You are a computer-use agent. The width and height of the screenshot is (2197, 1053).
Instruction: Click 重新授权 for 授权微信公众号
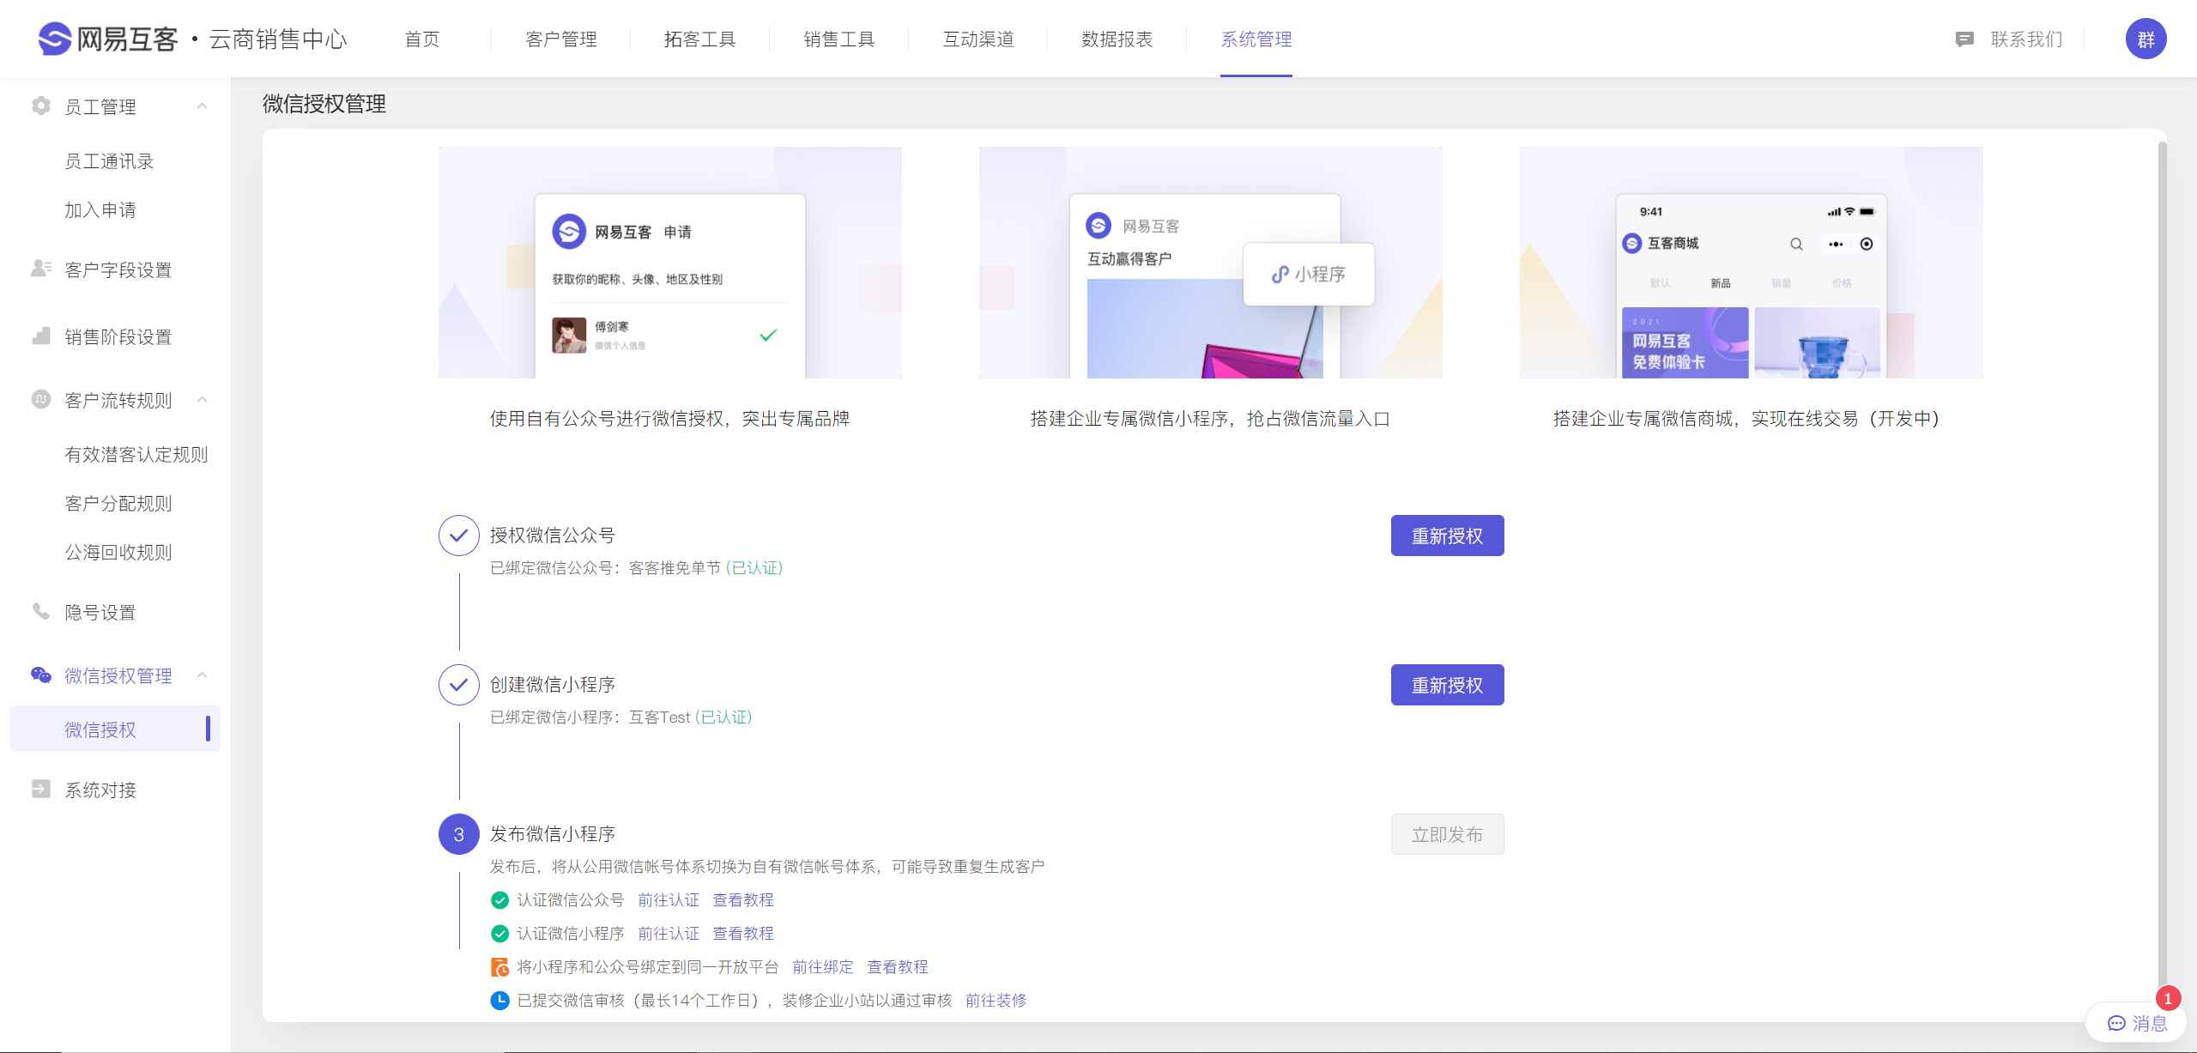point(1447,536)
